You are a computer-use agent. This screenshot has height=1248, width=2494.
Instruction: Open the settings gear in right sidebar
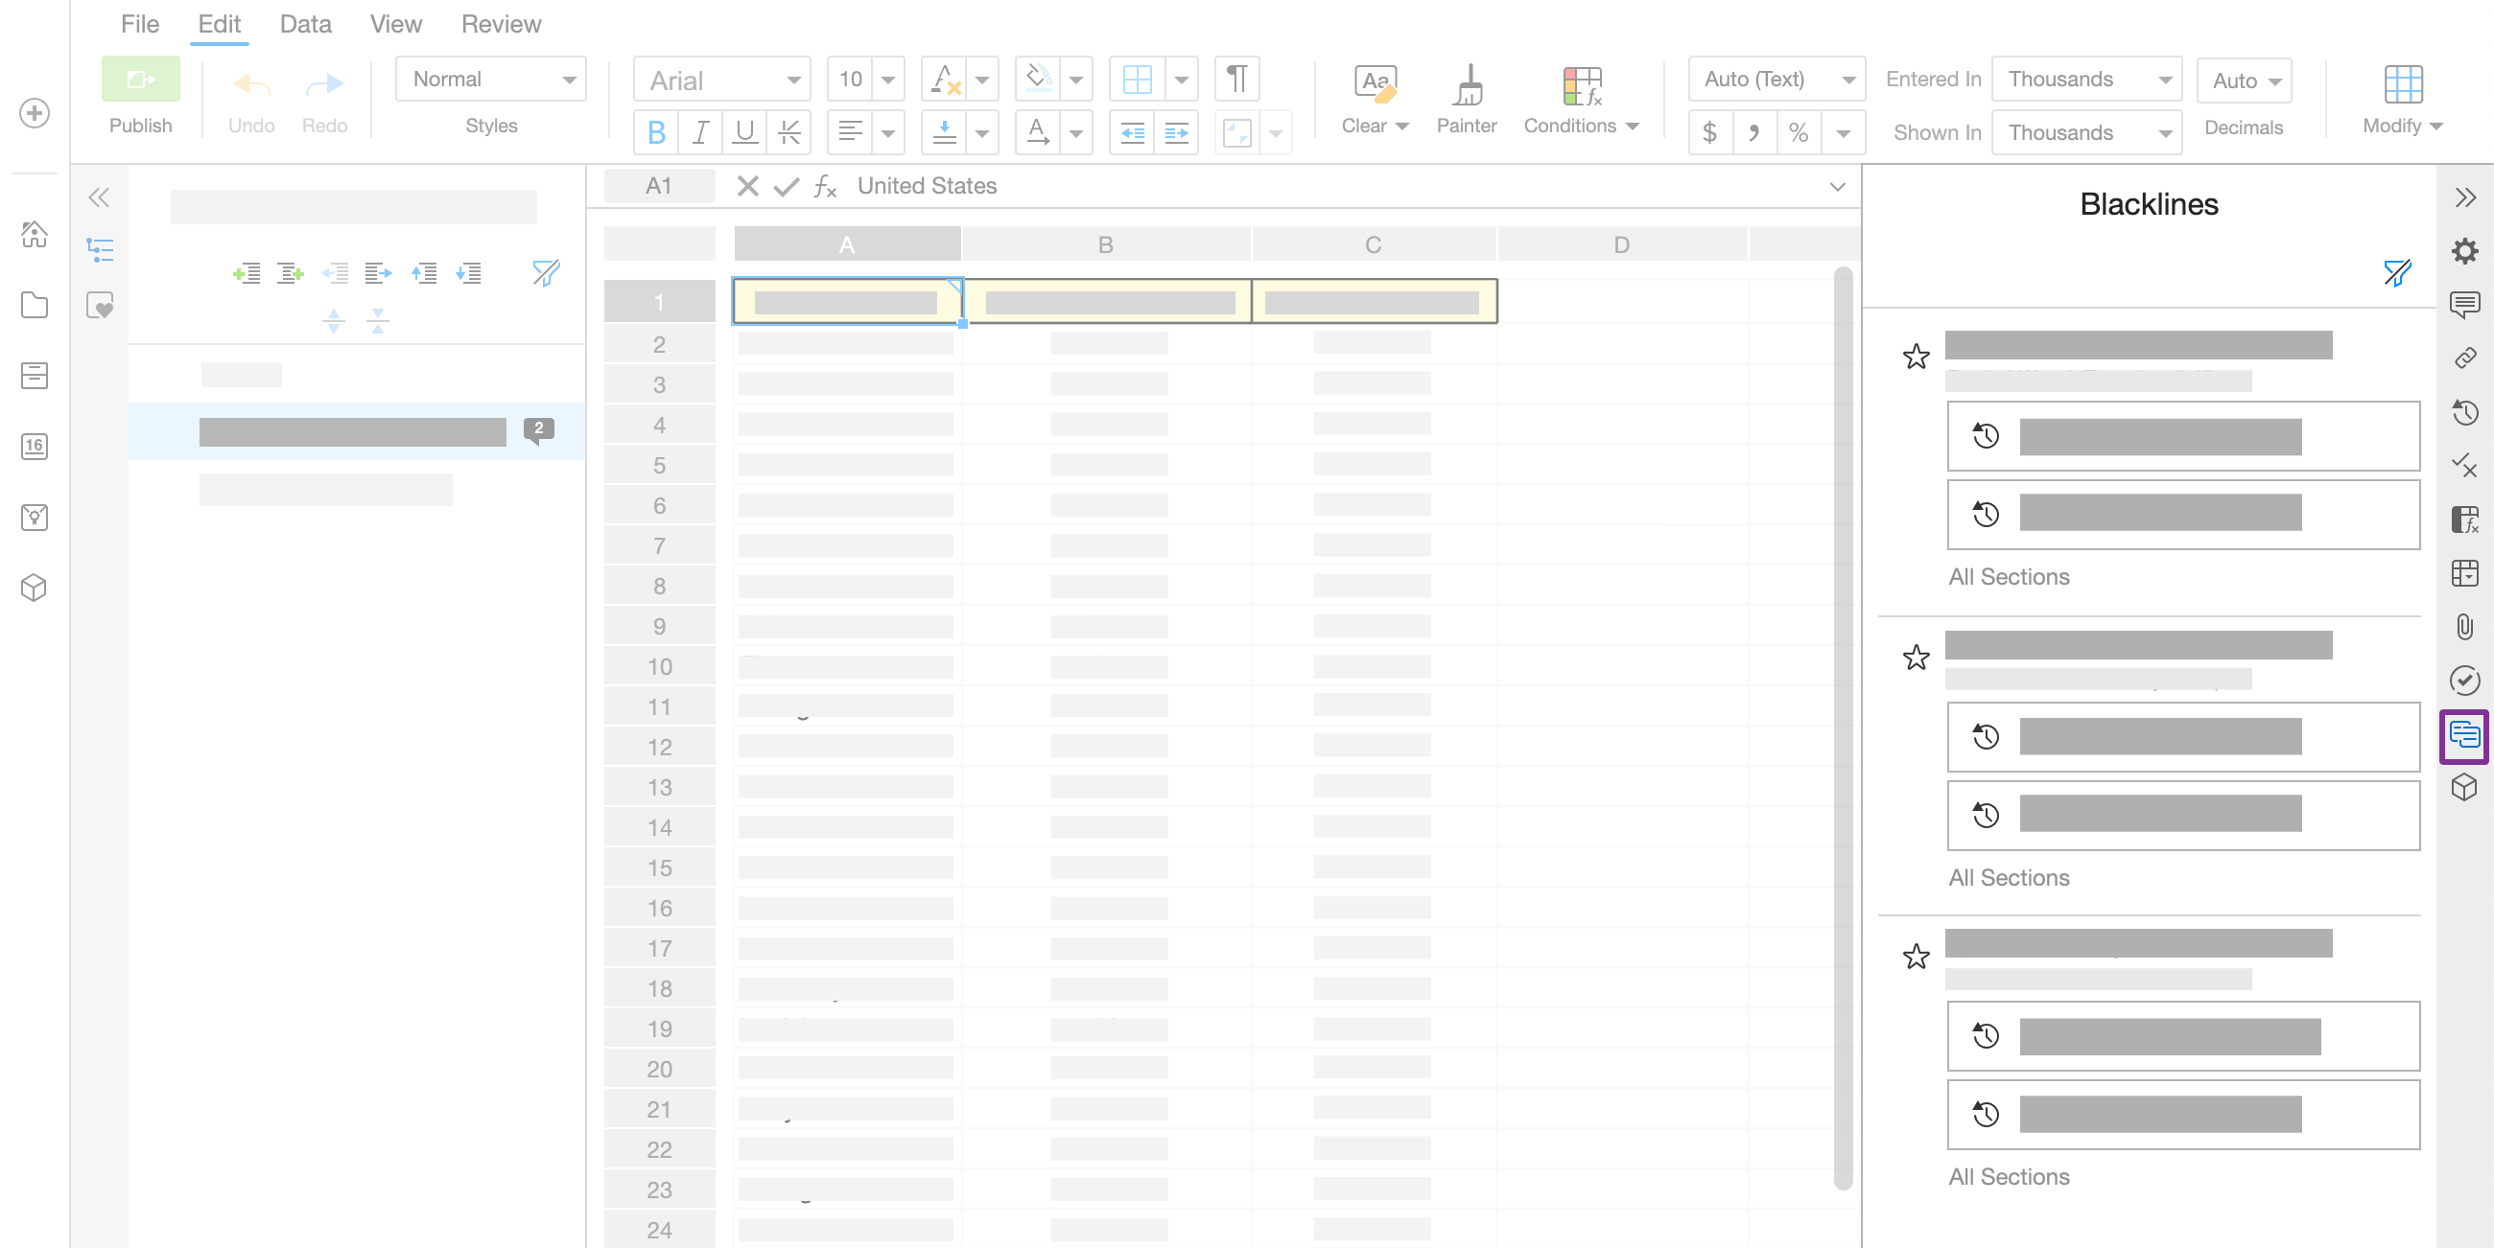(2465, 250)
